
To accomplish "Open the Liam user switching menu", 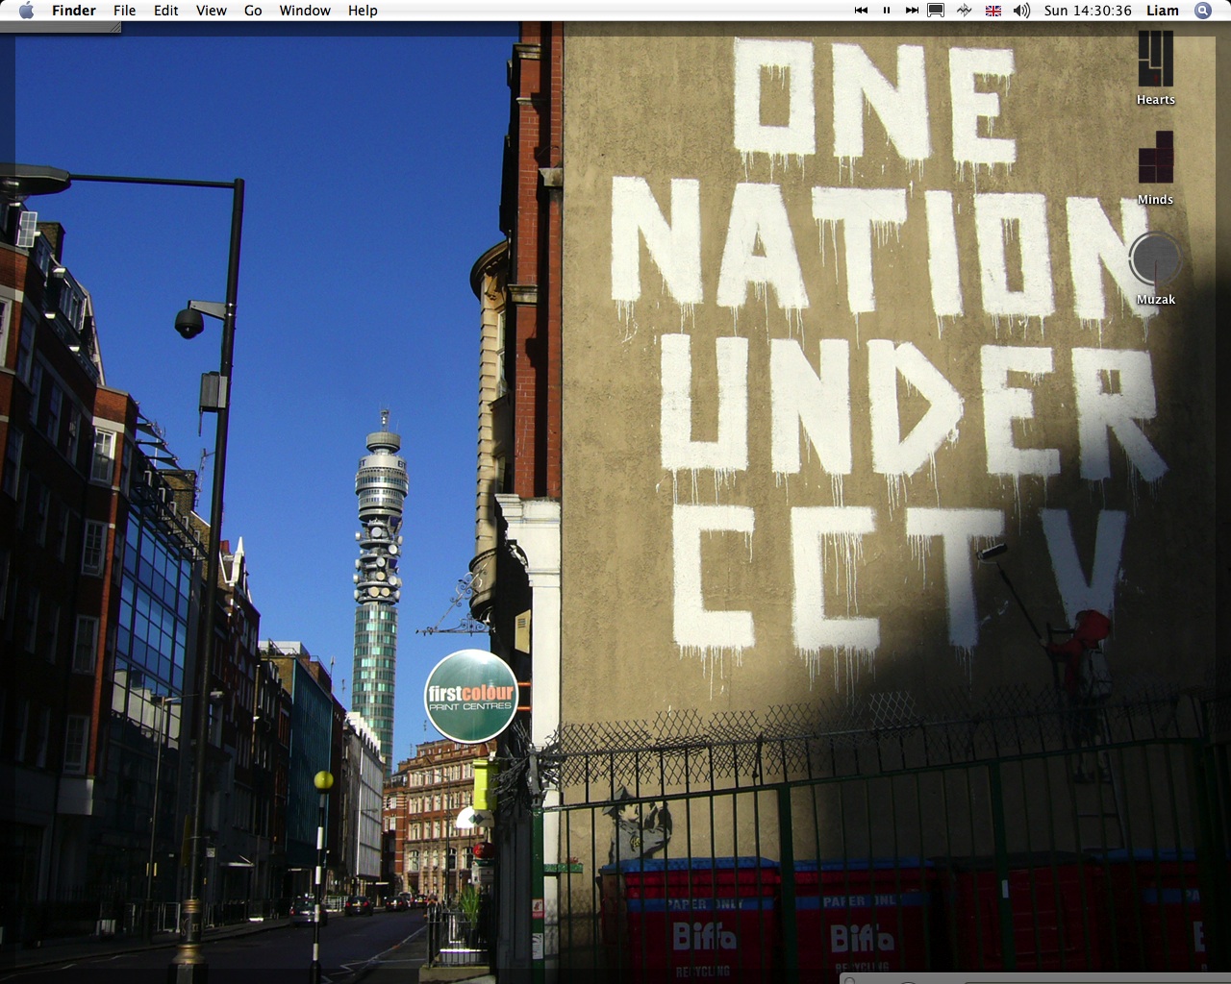I will point(1162,11).
